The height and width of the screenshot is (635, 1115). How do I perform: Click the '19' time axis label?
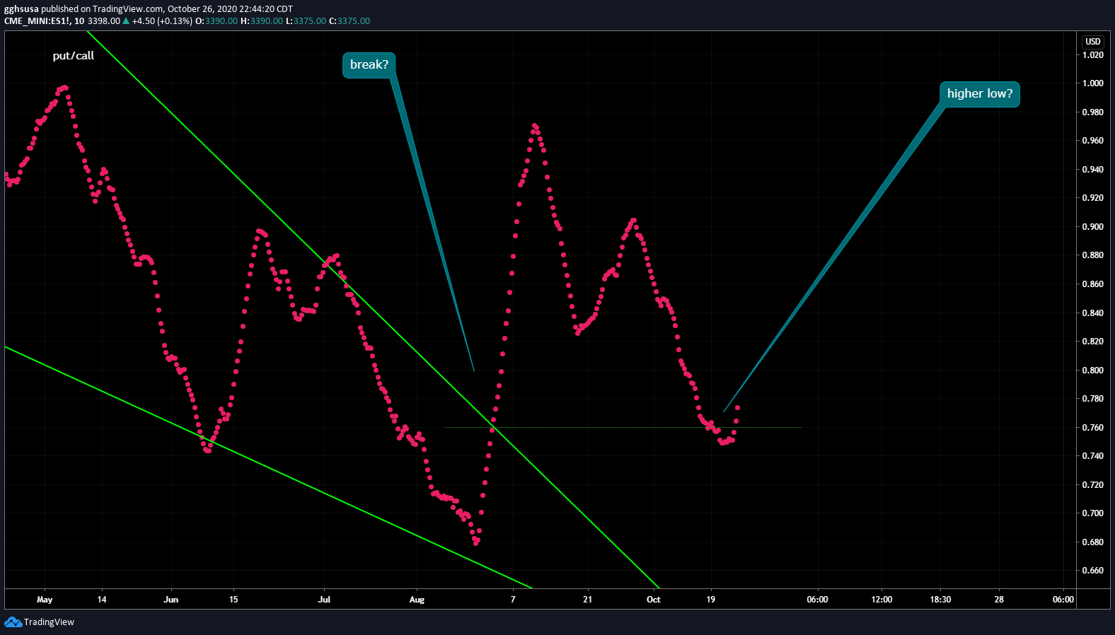pyautogui.click(x=710, y=600)
